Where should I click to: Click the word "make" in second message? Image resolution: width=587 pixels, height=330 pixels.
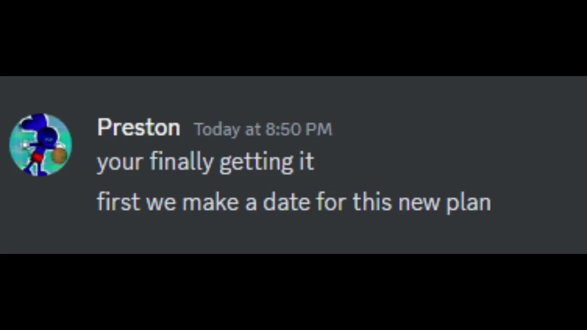(x=210, y=202)
